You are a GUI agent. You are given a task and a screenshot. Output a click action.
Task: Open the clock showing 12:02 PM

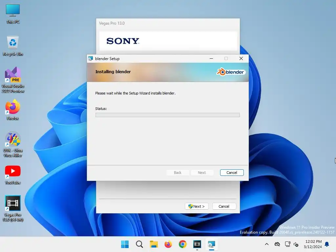(313, 241)
